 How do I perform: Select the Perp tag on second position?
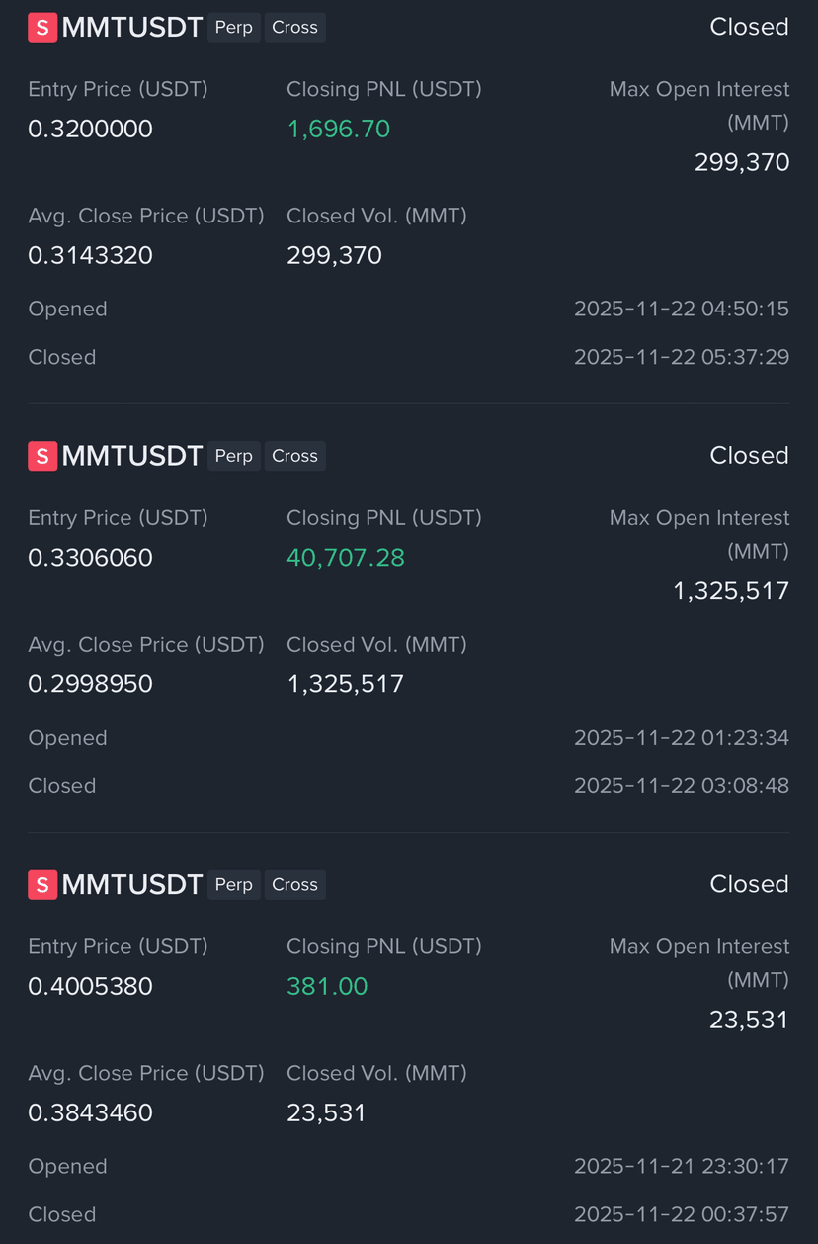234,456
